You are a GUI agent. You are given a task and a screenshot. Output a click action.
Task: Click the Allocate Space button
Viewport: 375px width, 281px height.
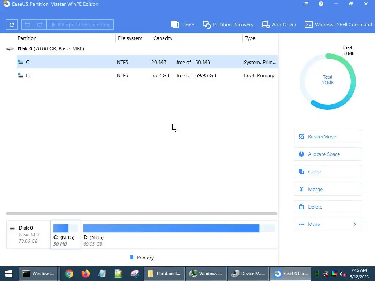(327, 154)
